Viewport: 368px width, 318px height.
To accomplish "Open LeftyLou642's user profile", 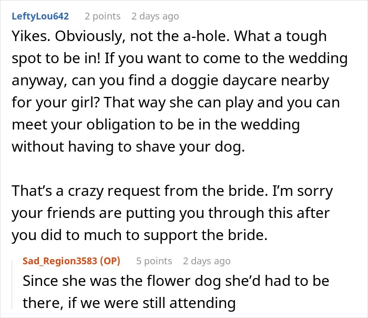I will (40, 16).
